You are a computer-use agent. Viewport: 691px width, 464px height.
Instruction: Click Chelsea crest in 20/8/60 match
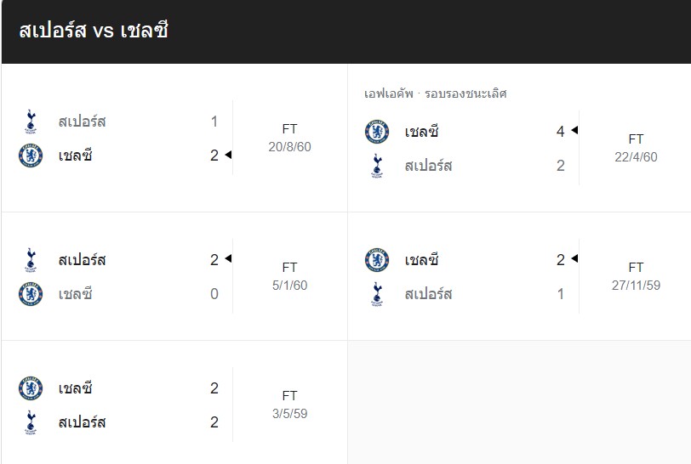(31, 156)
